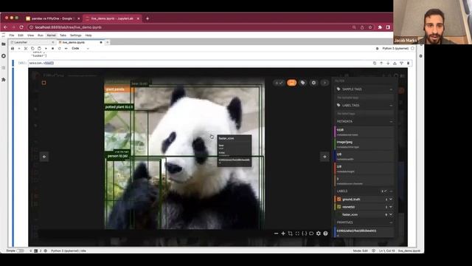Restart kernel and run all cells
The image size is (472, 266).
pyautogui.click(x=66, y=48)
